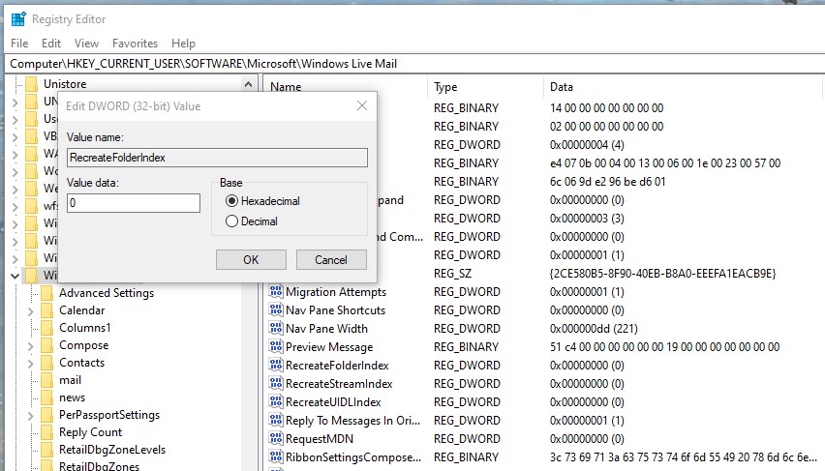
Task: Click the Value data input field
Action: point(134,203)
